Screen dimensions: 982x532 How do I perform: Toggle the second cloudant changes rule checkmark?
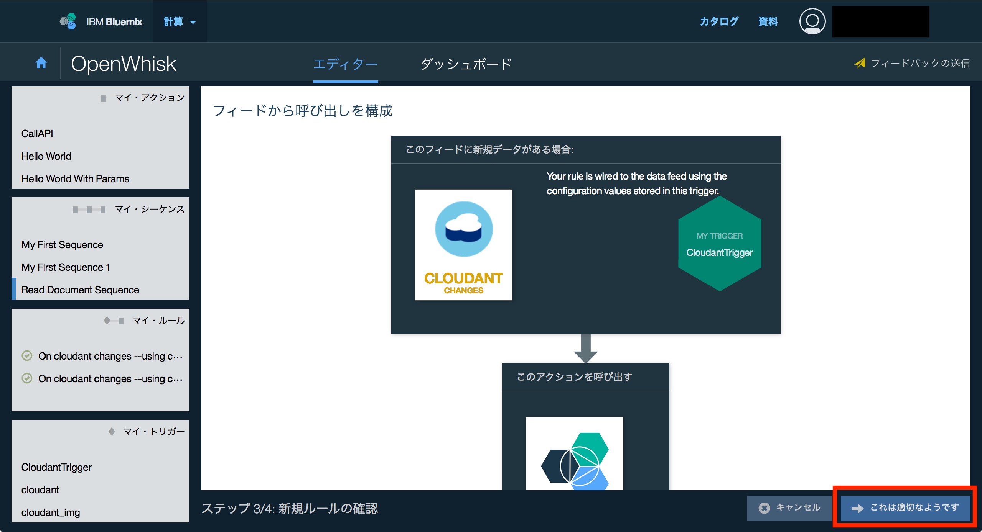pyautogui.click(x=27, y=378)
